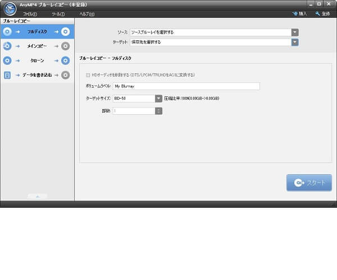Click the shopping cart purchase icon

(295, 13)
